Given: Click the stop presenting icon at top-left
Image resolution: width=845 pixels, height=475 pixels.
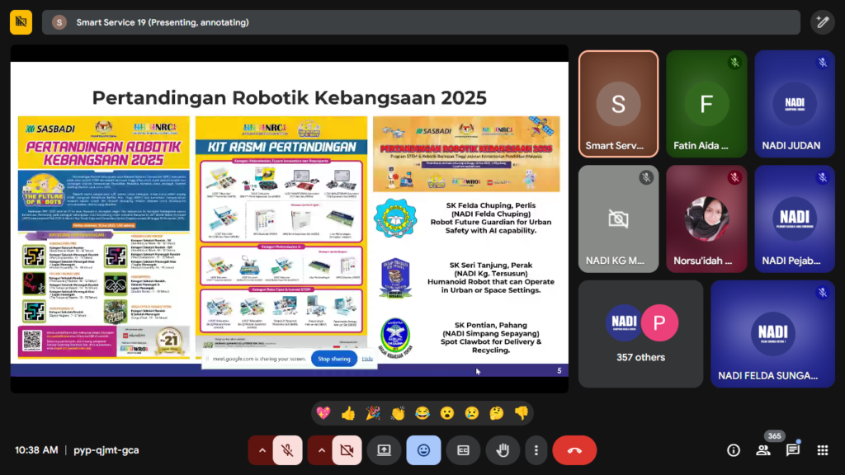Looking at the screenshot, I should click(x=21, y=22).
